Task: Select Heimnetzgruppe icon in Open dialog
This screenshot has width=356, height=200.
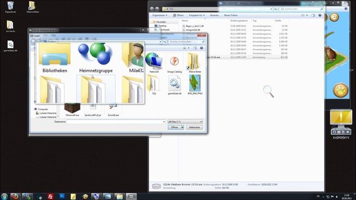Action: click(x=96, y=58)
